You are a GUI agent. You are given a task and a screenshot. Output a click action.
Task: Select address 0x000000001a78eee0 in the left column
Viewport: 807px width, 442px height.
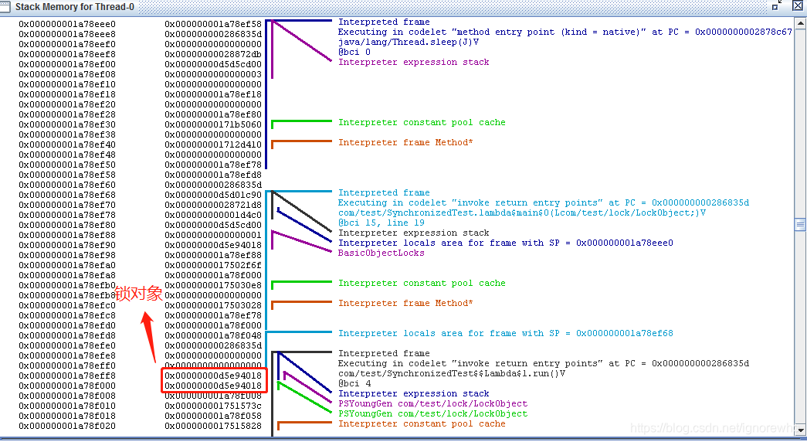click(67, 24)
